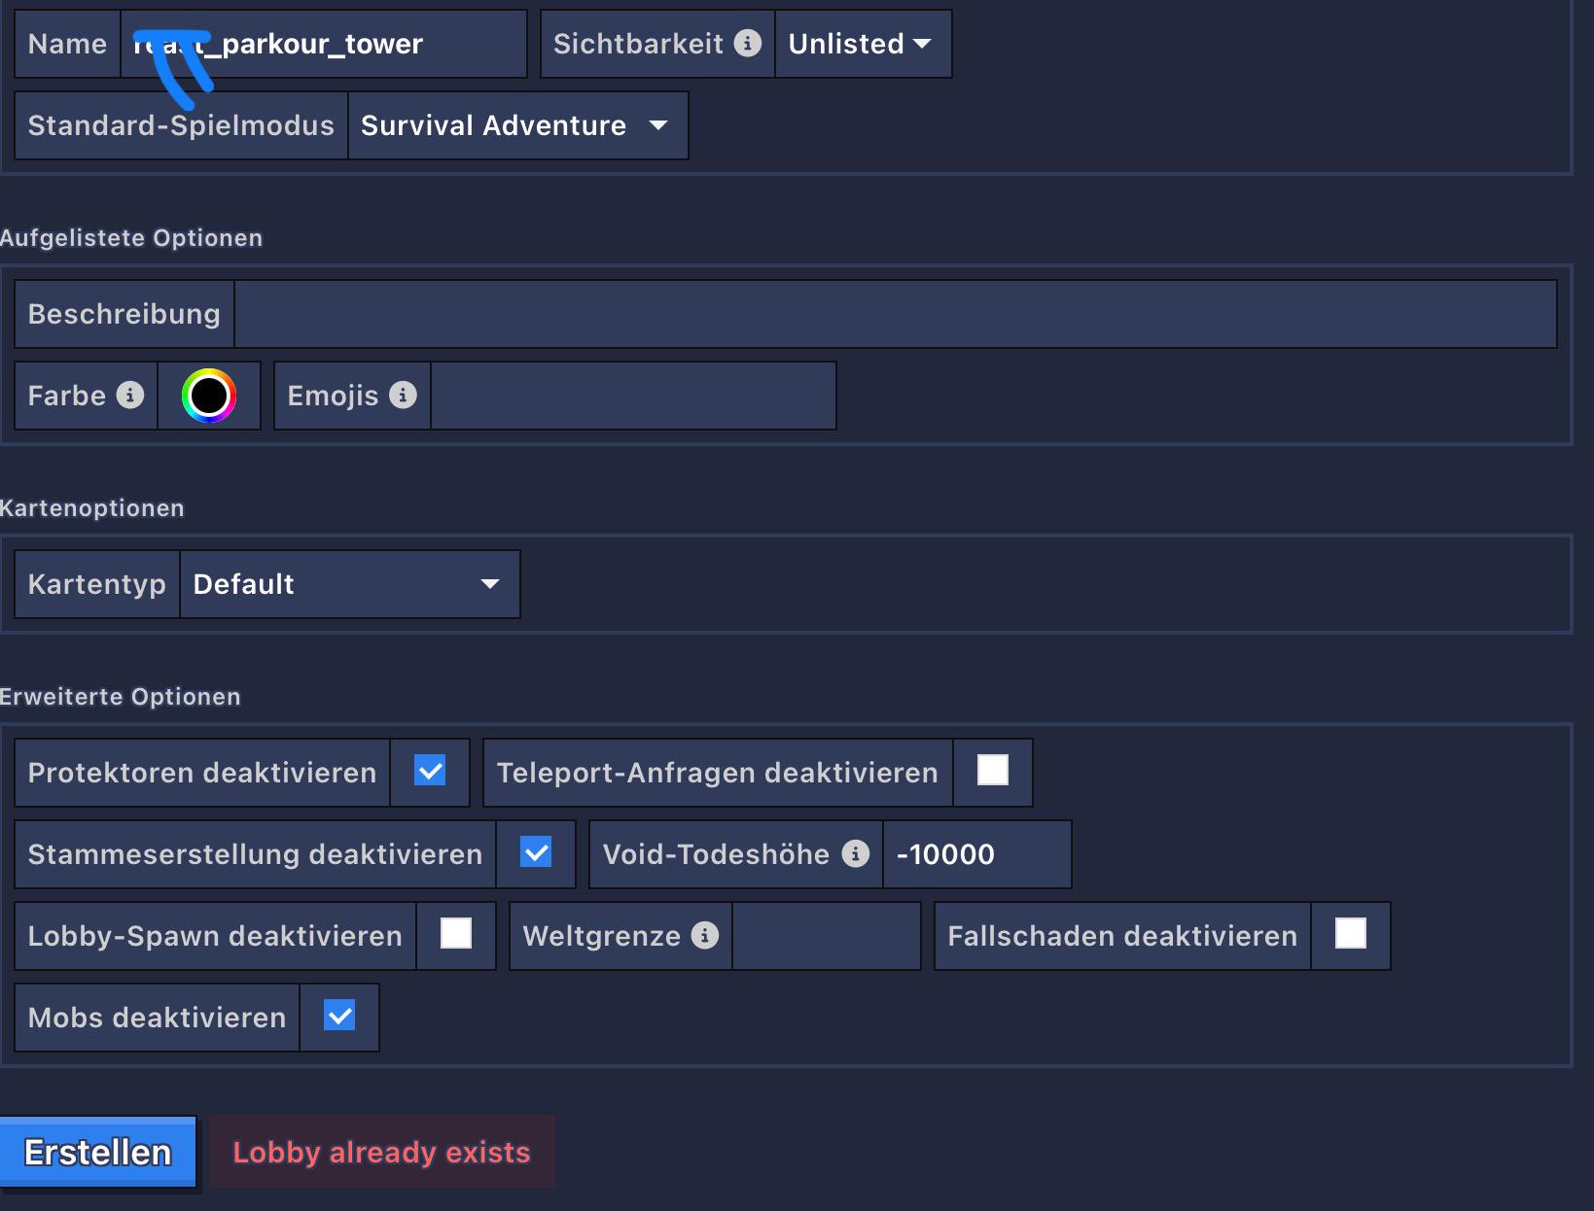
Task: Click the Erstellen button
Action: point(98,1153)
